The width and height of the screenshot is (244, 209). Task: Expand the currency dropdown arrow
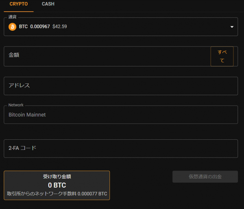[x=232, y=27]
